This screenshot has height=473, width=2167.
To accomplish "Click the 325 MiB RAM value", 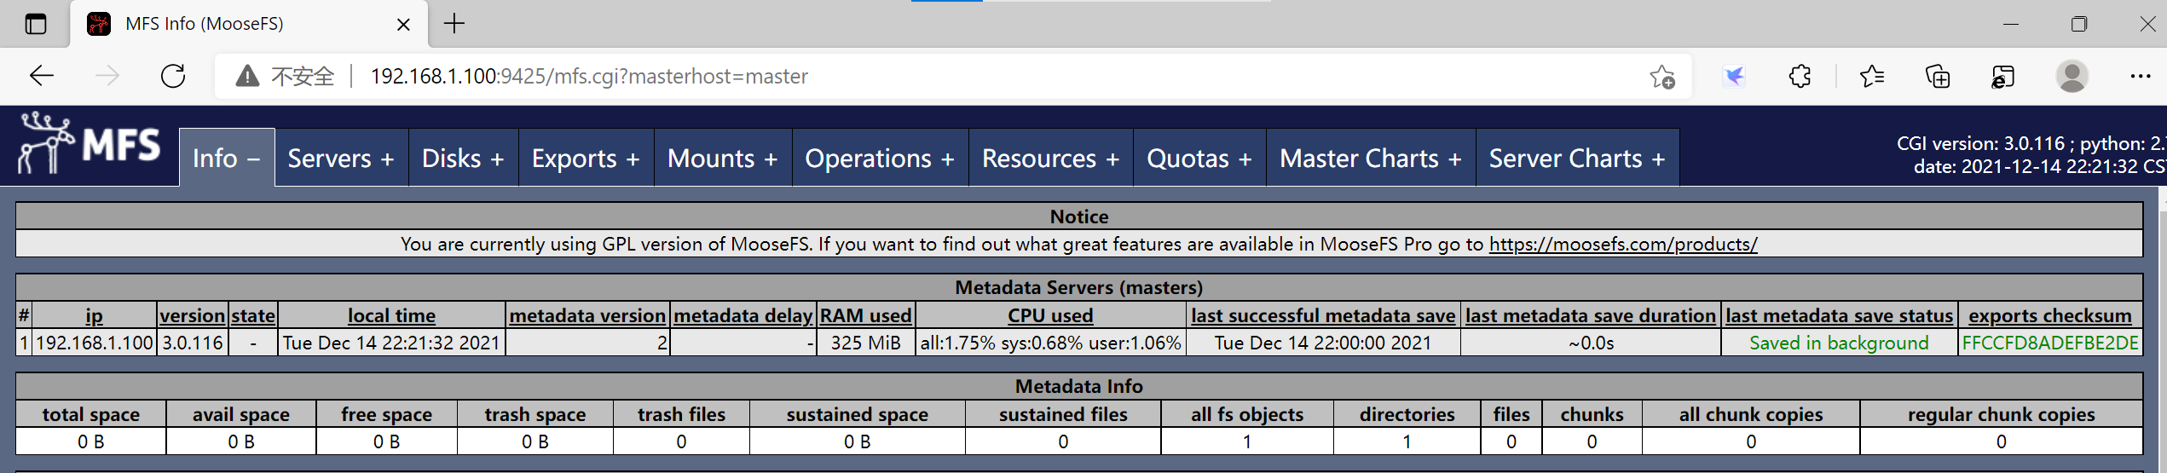I will [x=865, y=343].
